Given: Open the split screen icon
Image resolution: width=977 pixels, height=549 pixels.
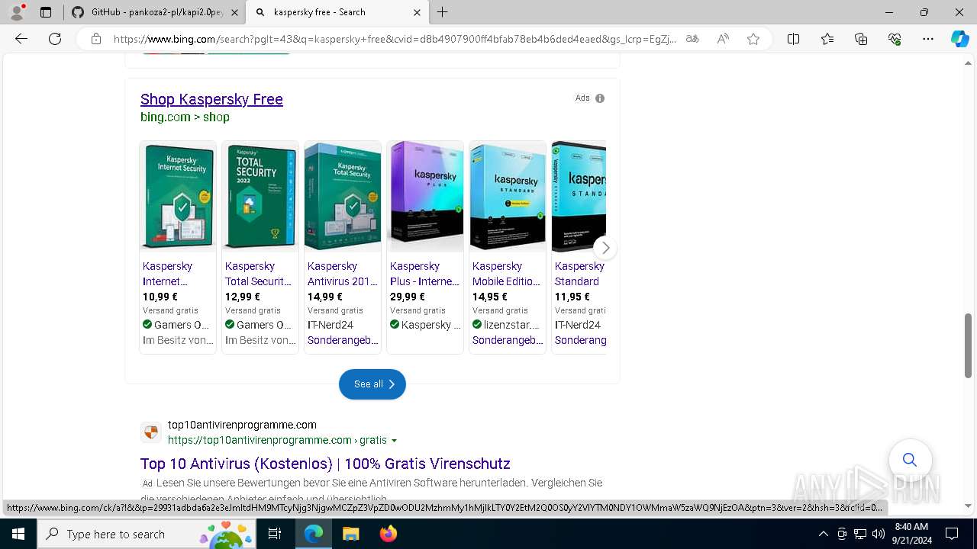Looking at the screenshot, I should click(793, 39).
